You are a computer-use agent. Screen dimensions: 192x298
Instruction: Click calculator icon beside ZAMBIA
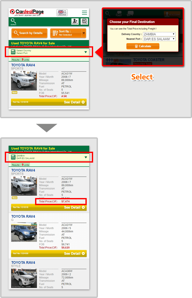point(13,157)
